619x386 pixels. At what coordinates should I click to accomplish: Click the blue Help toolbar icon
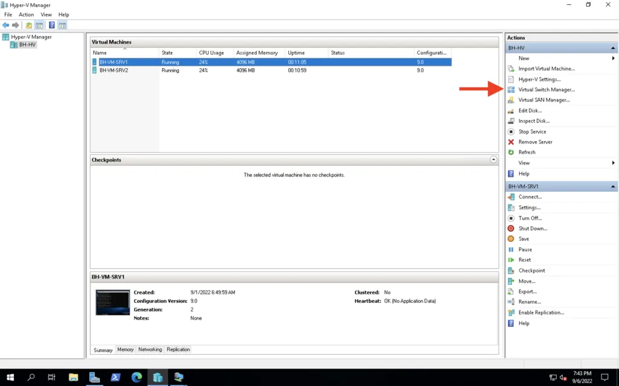click(x=52, y=25)
